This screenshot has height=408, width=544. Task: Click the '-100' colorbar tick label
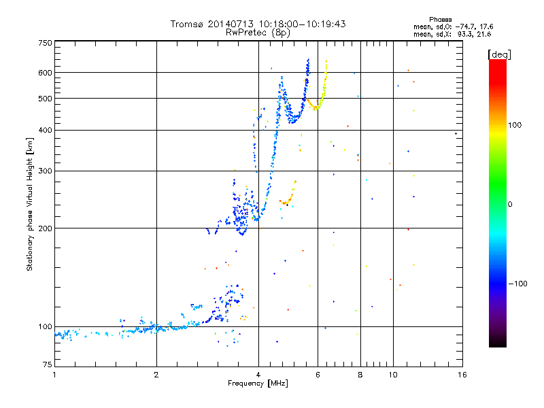coord(517,284)
